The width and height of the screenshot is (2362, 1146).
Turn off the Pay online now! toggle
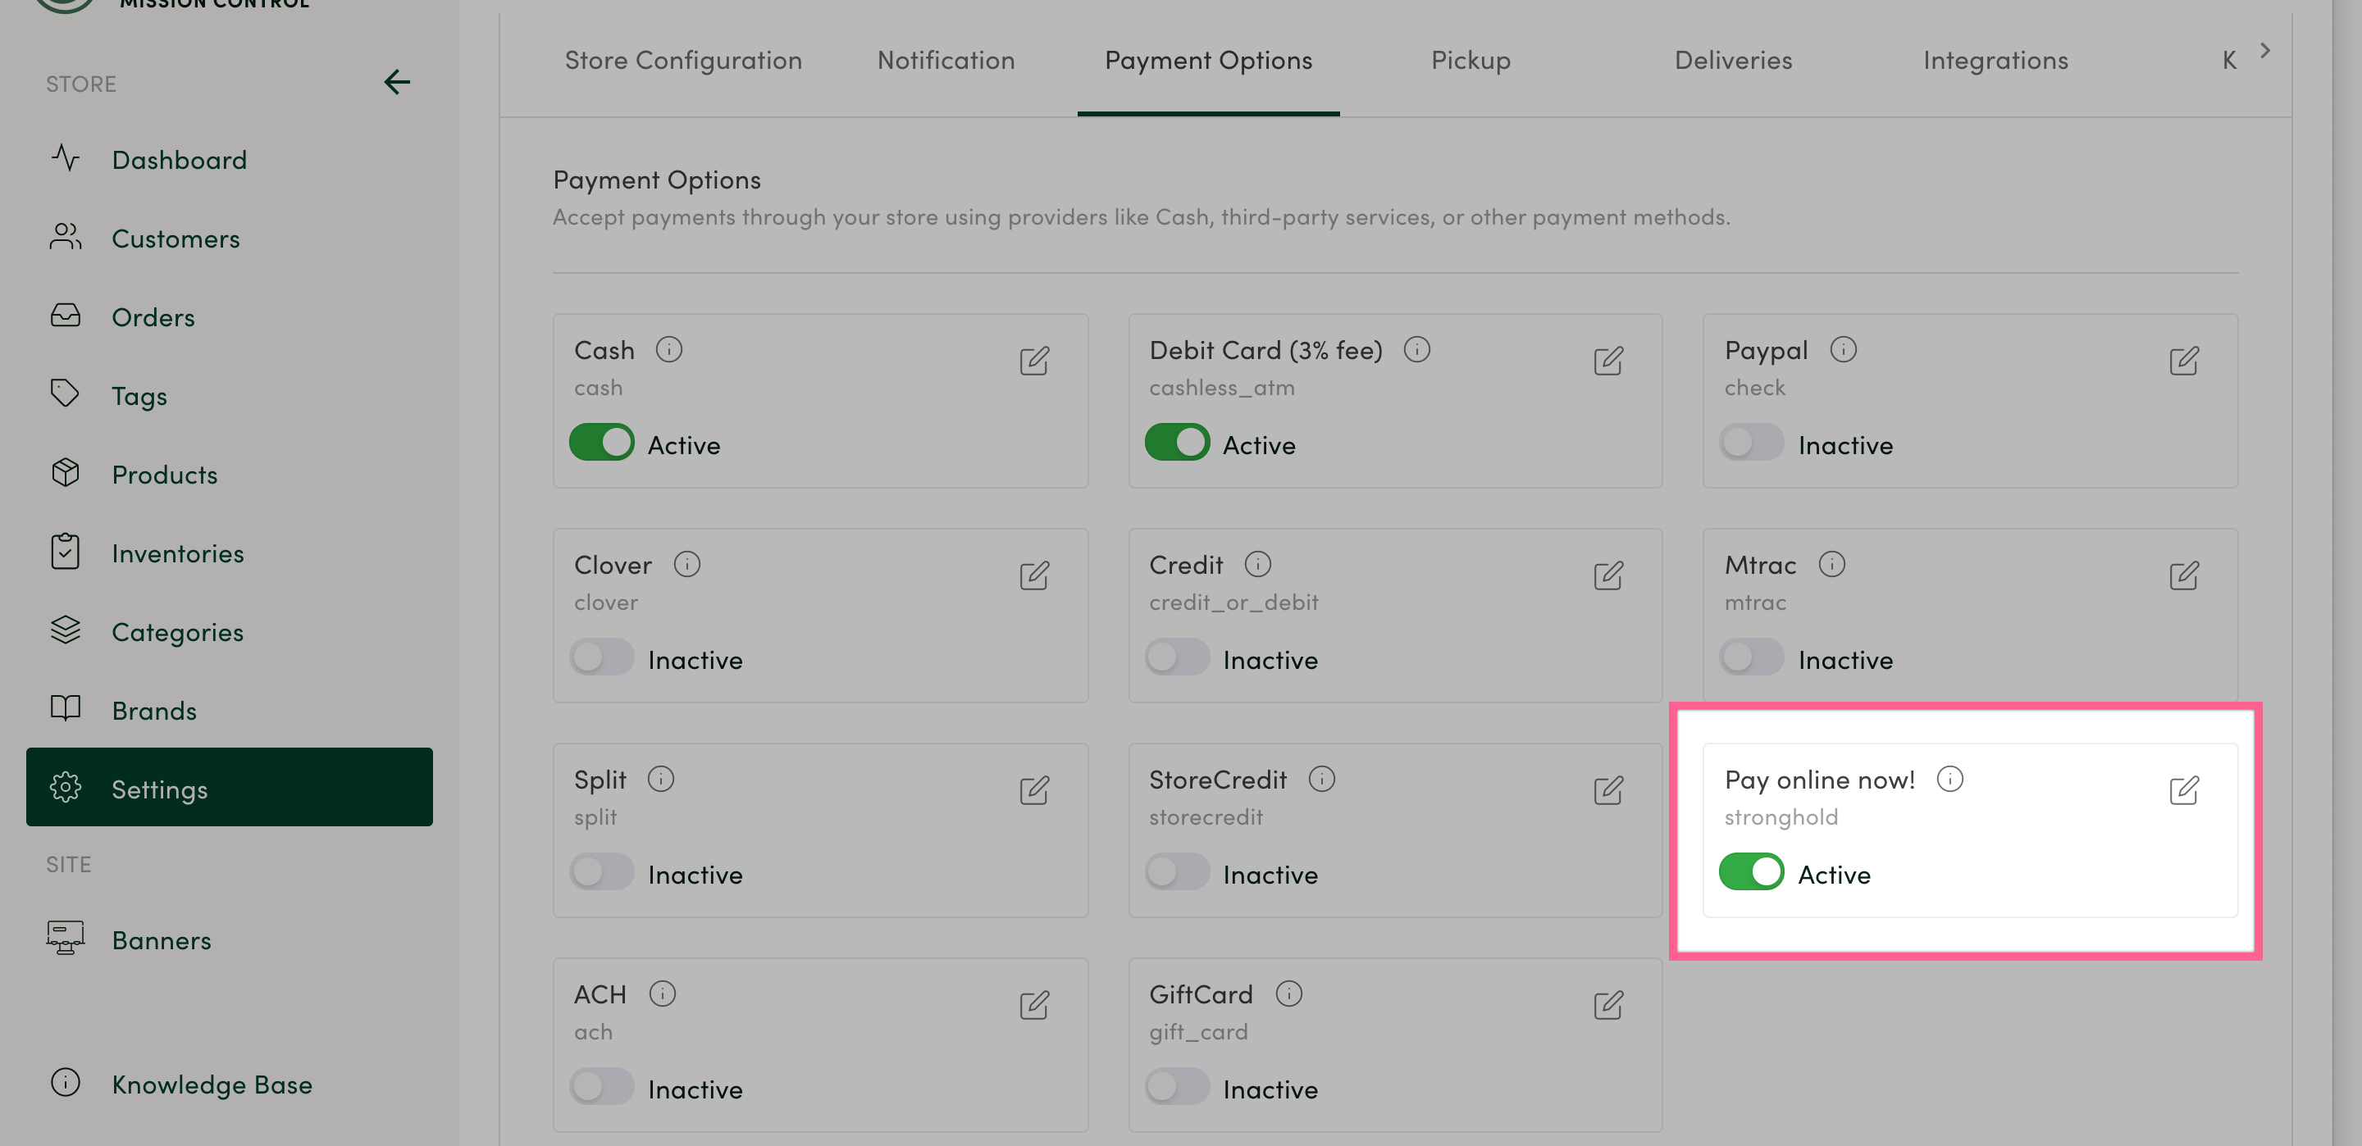[1750, 872]
